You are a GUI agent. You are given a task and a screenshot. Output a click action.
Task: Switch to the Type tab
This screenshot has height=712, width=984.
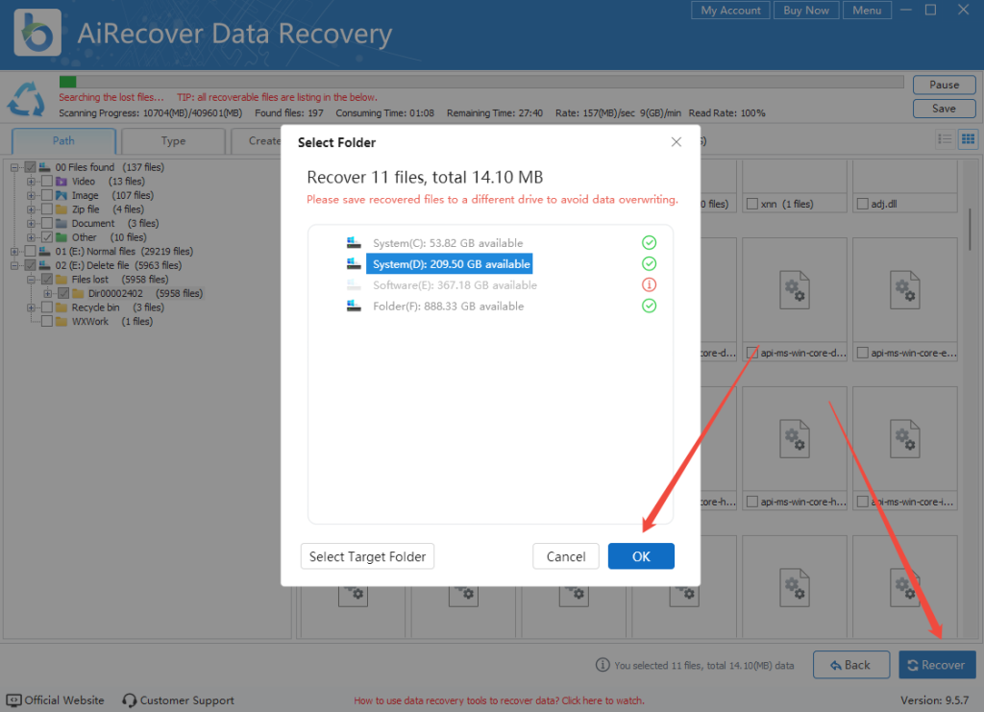click(173, 140)
